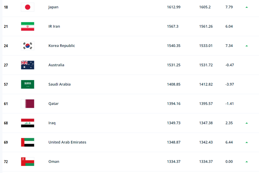259x173 pixels.
Task: Click the green arrow in the UAE row
Action: click(247, 142)
